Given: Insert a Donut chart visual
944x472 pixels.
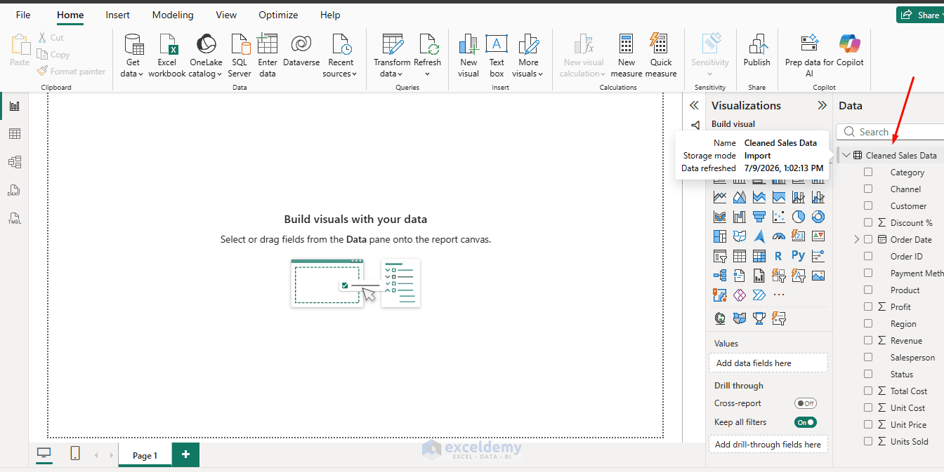Looking at the screenshot, I should 818,217.
